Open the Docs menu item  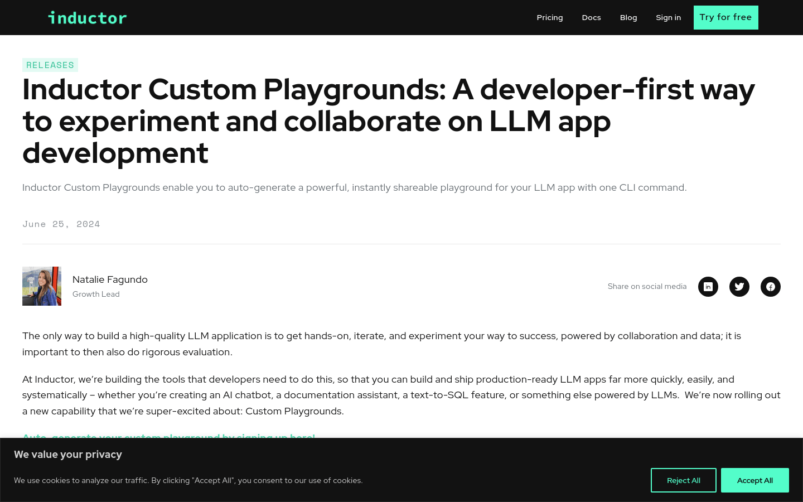tap(591, 17)
